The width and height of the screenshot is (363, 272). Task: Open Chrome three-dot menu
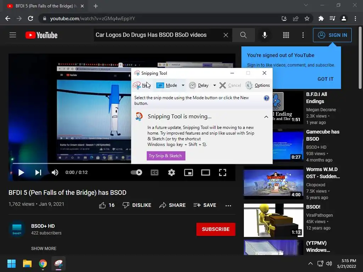click(355, 18)
